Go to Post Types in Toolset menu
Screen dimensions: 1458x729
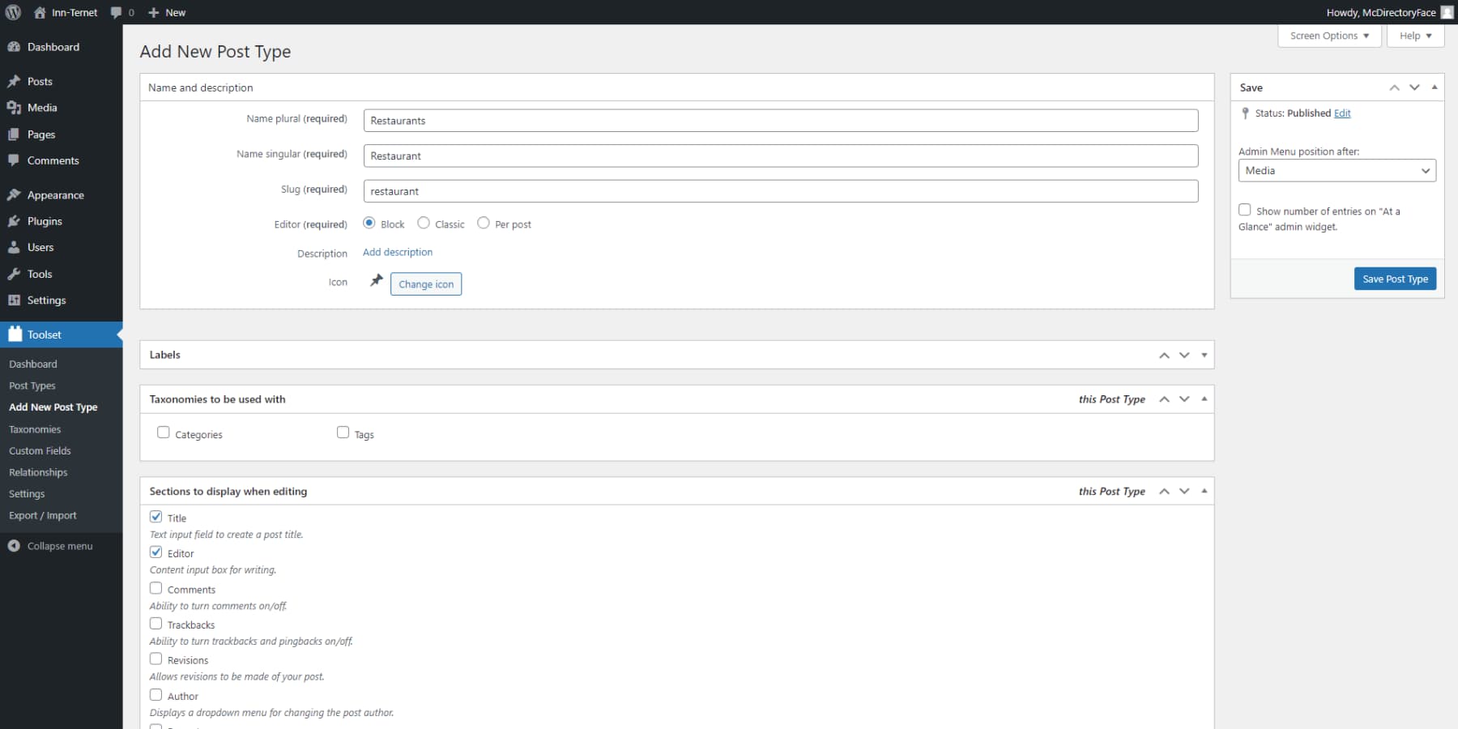(32, 385)
